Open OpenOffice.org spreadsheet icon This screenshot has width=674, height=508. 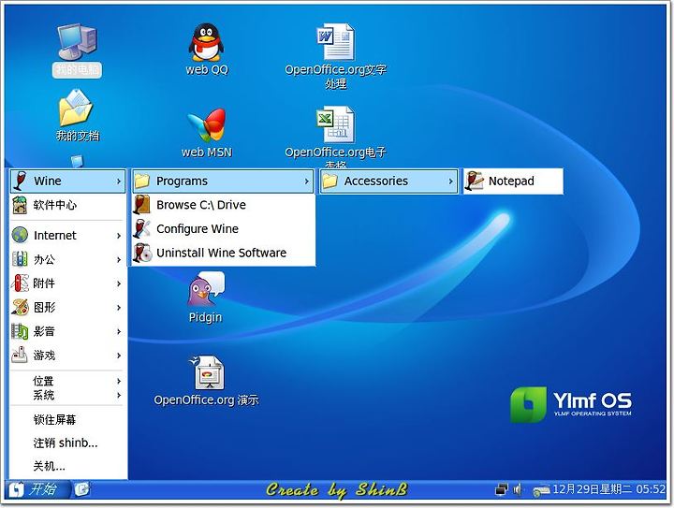[335, 124]
